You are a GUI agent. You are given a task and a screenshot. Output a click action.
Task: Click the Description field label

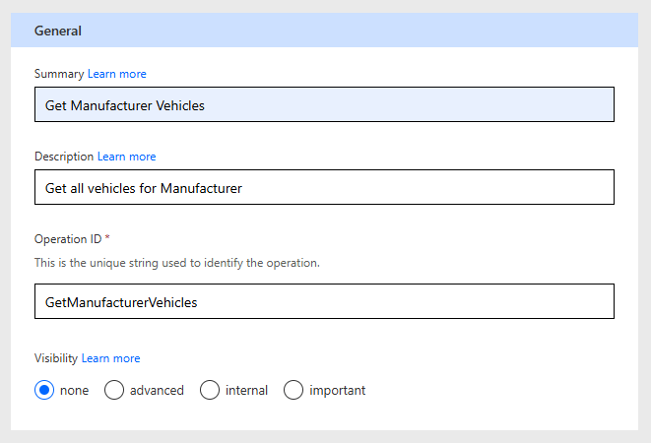coord(64,157)
